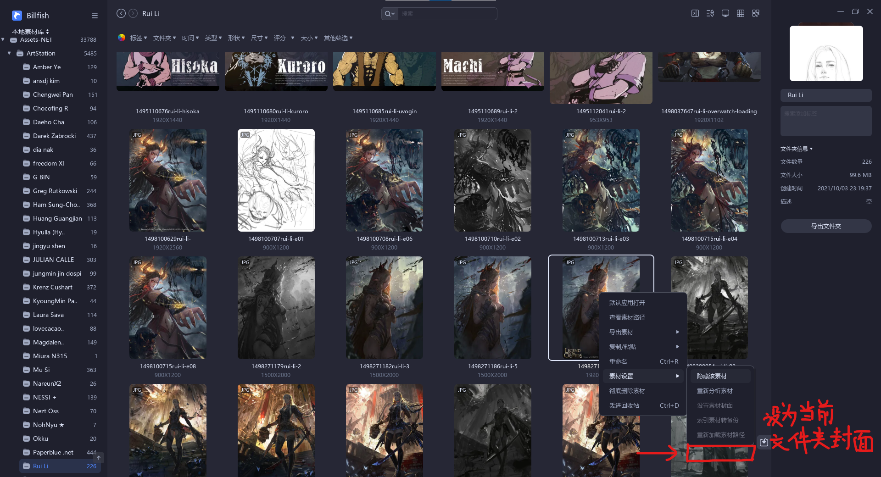Open the Darek Zabrocki folder
The height and width of the screenshot is (477, 881).
[x=60, y=136]
